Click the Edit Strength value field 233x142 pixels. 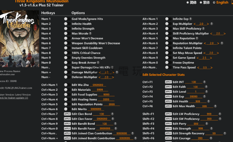201,128
